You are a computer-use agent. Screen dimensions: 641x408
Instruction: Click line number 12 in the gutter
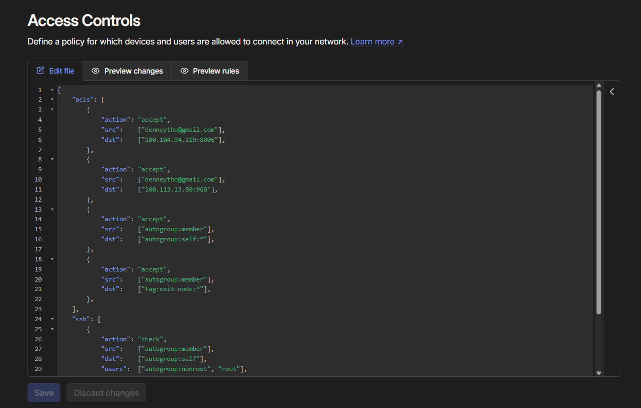tap(38, 200)
